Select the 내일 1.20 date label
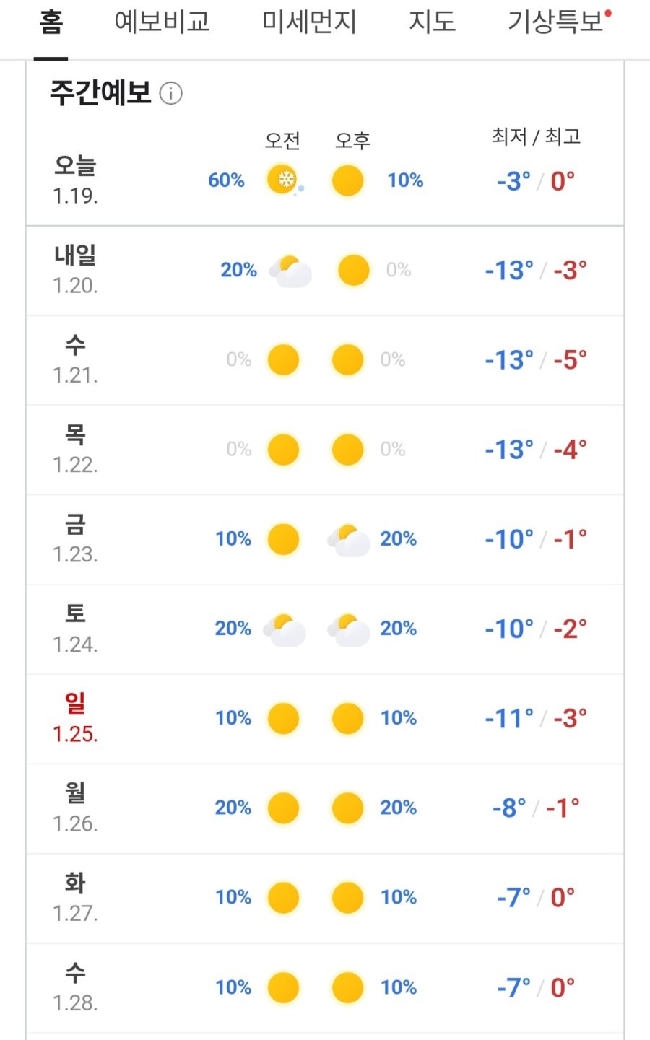Viewport: 650px width, 1040px height. pos(75,270)
